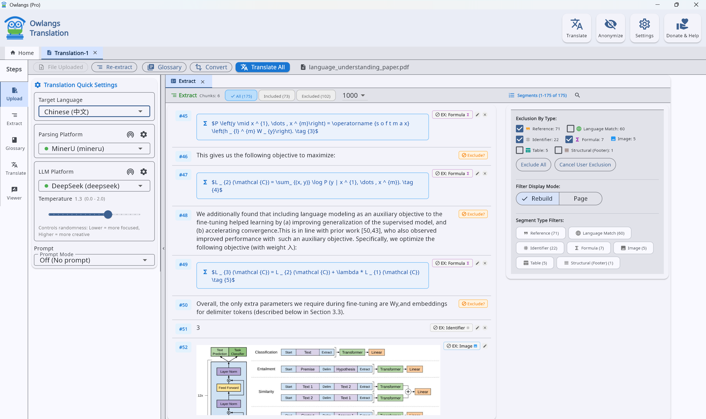Open the Viewer step in sidebar
The width and height of the screenshot is (706, 419).
14,193
